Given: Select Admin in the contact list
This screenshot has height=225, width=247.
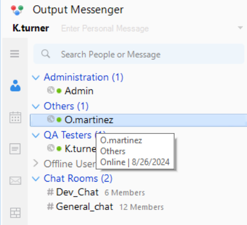Looking at the screenshot, I should [79, 91].
